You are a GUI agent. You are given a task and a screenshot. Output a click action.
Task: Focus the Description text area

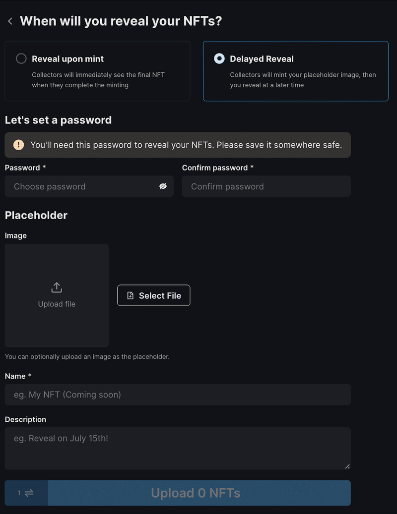178,449
